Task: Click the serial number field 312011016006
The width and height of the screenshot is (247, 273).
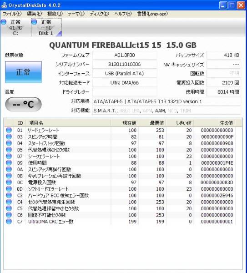Action: [125, 64]
